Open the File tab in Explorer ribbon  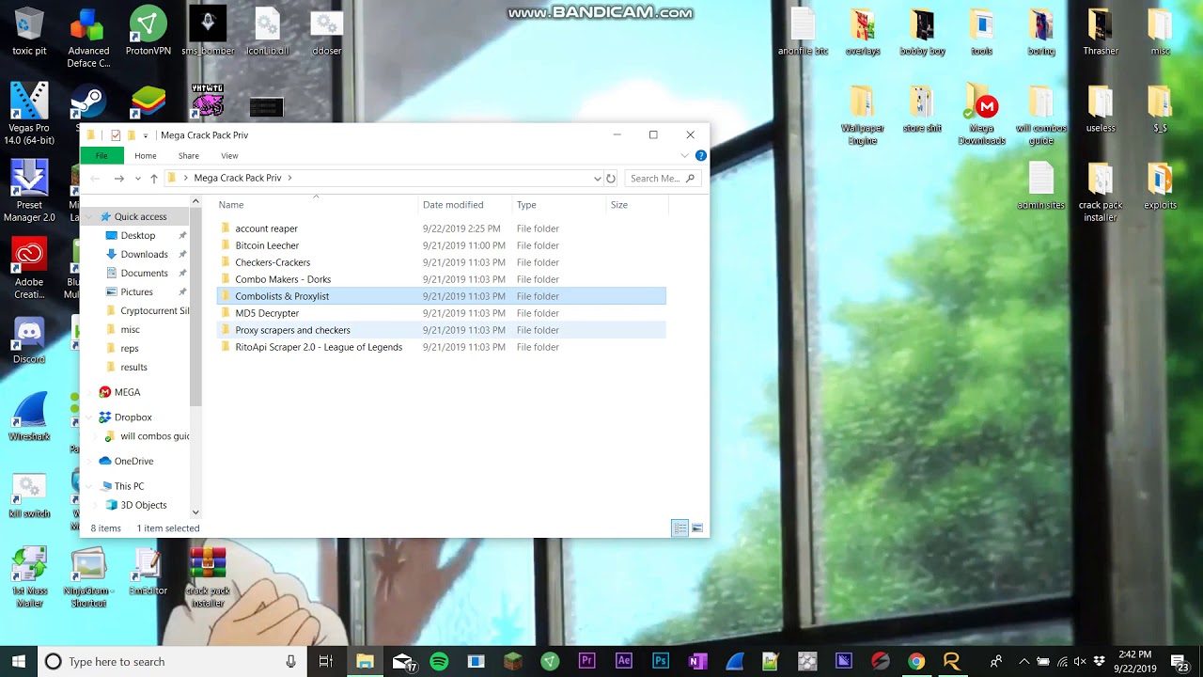(102, 156)
